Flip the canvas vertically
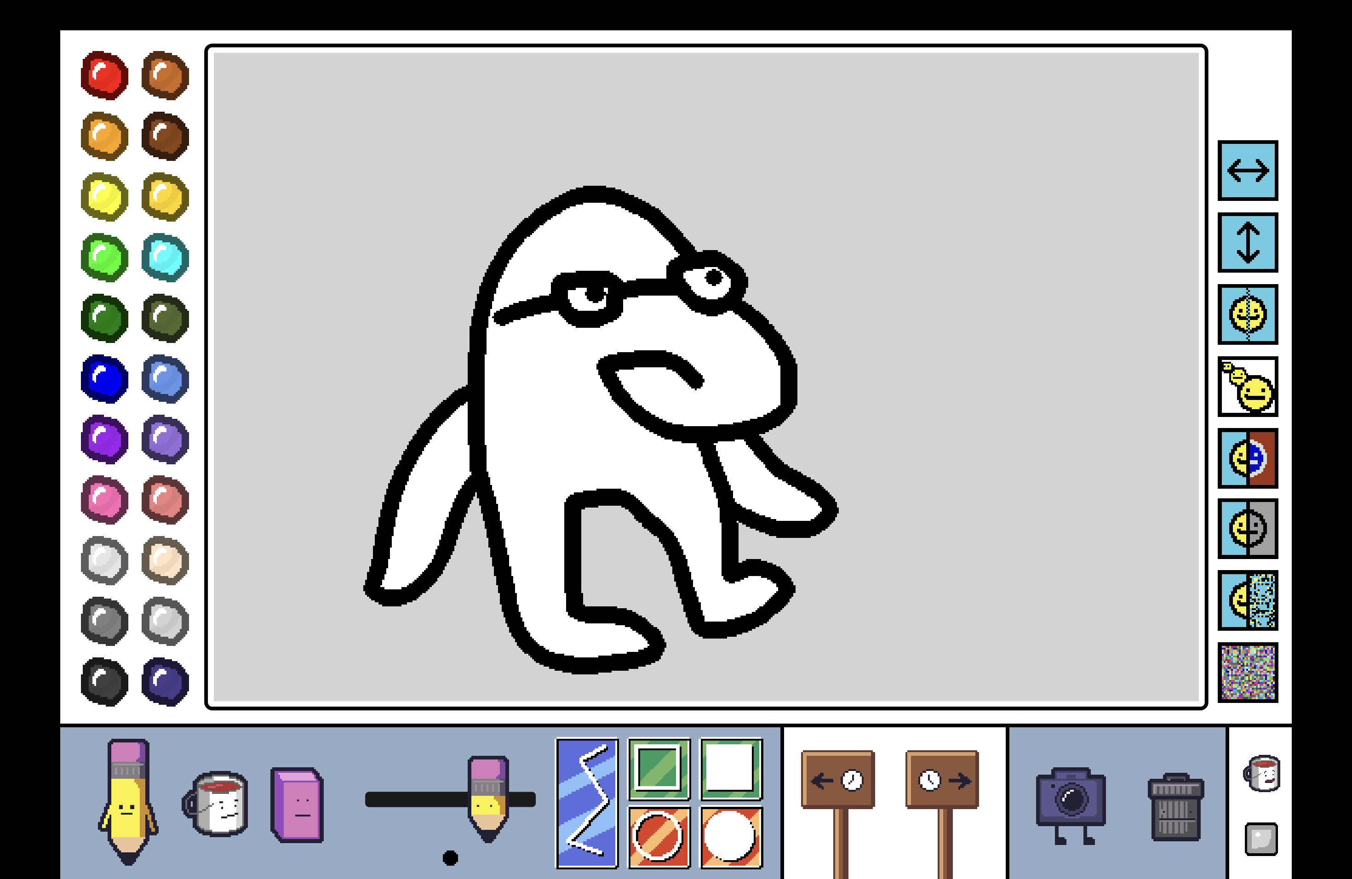The image size is (1352, 879). coord(1248,242)
